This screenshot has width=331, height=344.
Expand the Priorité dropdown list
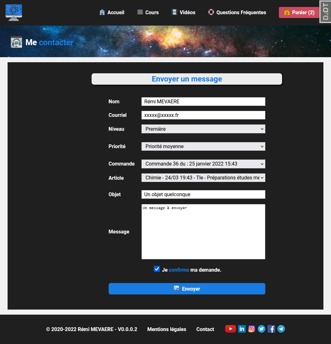203,147
